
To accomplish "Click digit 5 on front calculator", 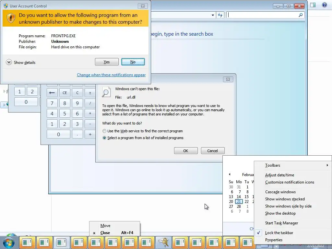I will [x=65, y=113].
